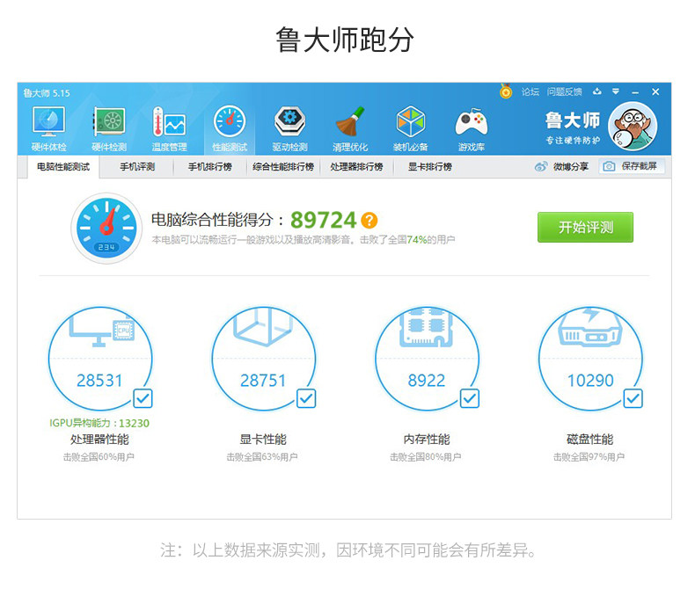Viewport: 695px width, 604px height.
Task: Click the Weibo share icon
Action: click(x=541, y=166)
